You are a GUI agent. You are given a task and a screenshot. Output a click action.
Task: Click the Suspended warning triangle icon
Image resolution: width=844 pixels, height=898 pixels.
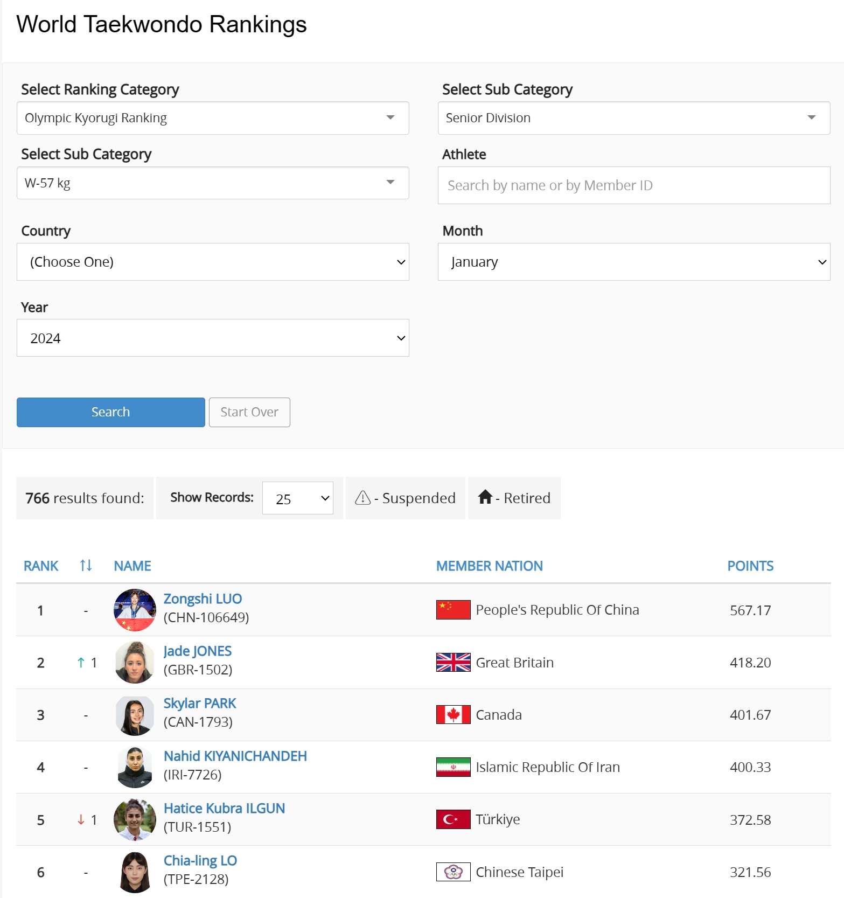(362, 498)
